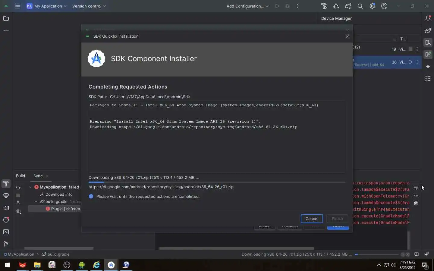Open Add Configuration dropdown
This screenshot has width=434, height=271.
248,6
